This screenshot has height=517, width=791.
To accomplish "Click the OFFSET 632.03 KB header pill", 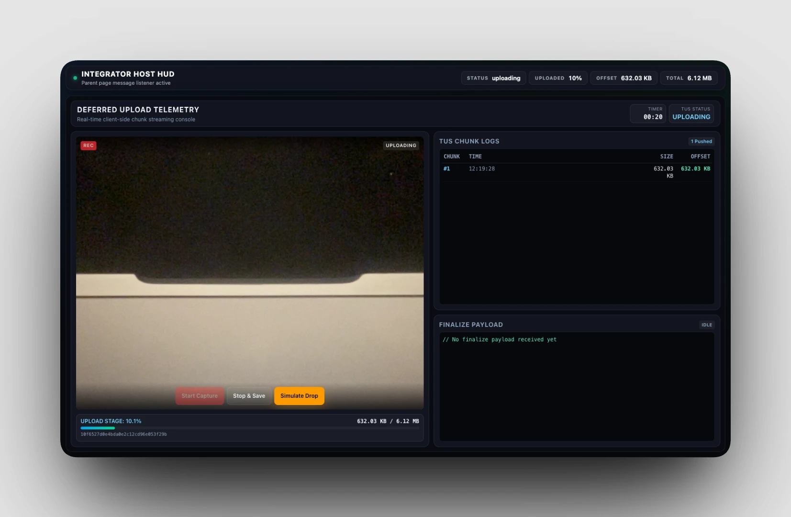I will coord(624,78).
